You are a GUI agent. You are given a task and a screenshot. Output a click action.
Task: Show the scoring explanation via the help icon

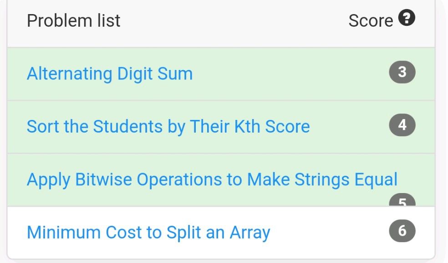tap(407, 18)
